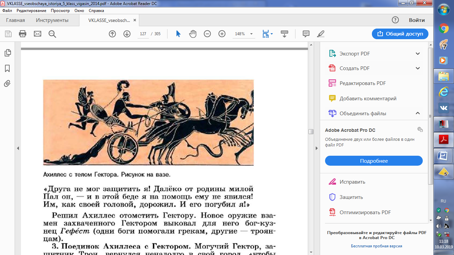Click icon beside Adobe Acrobat Pro DC
This screenshot has height=255, width=454.
click(420, 129)
